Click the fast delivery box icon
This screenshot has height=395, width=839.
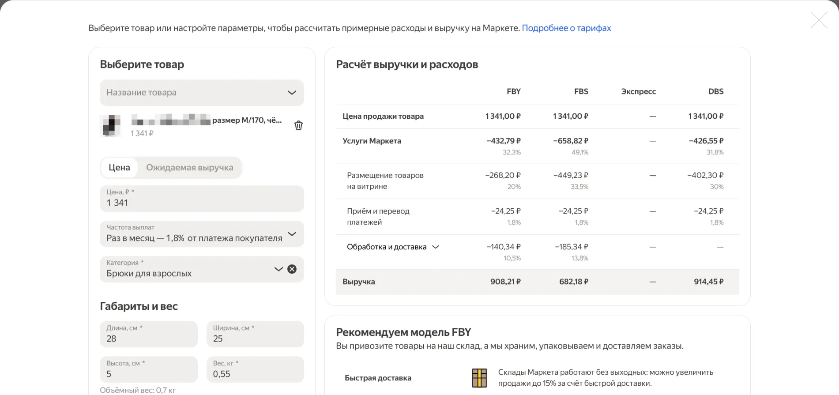tap(479, 378)
